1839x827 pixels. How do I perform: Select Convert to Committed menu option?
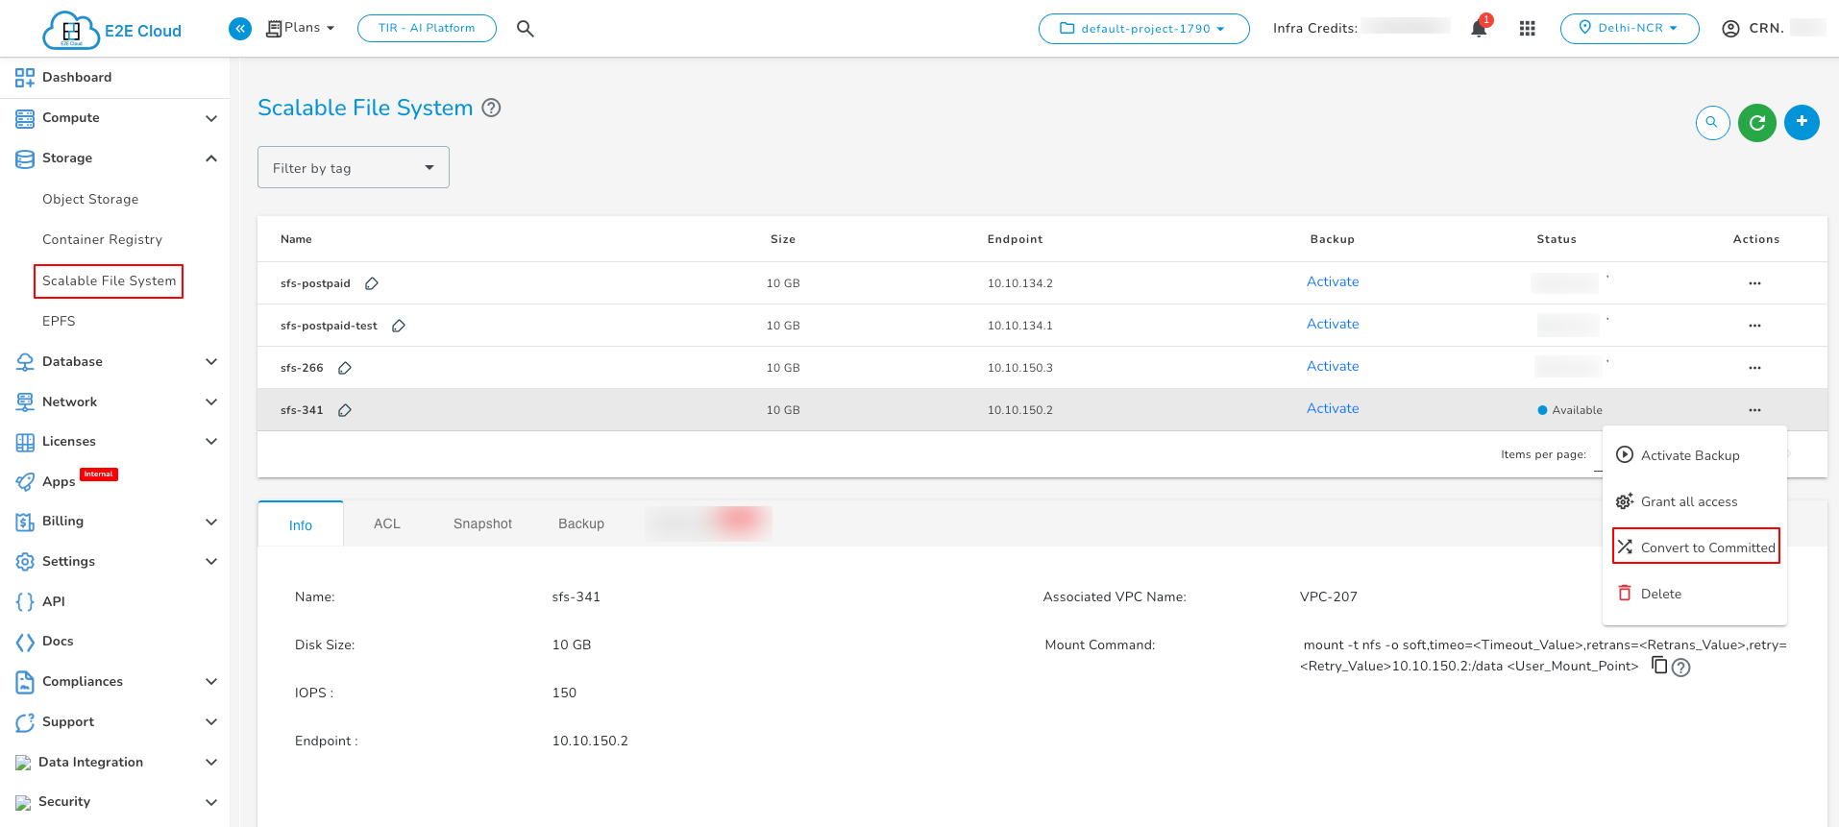[1696, 547]
